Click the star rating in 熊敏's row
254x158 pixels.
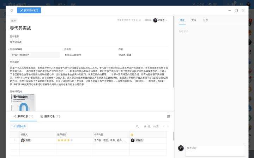pos(65,140)
